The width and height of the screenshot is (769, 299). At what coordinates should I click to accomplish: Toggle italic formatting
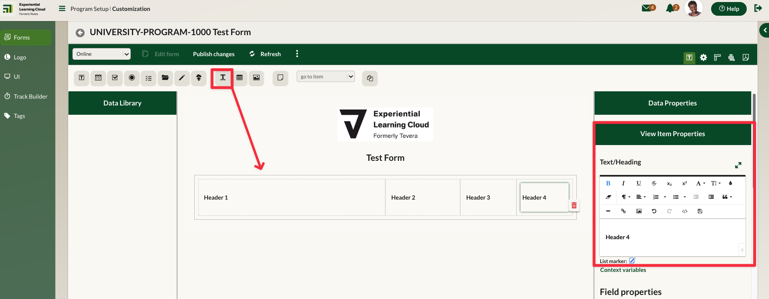(x=623, y=183)
